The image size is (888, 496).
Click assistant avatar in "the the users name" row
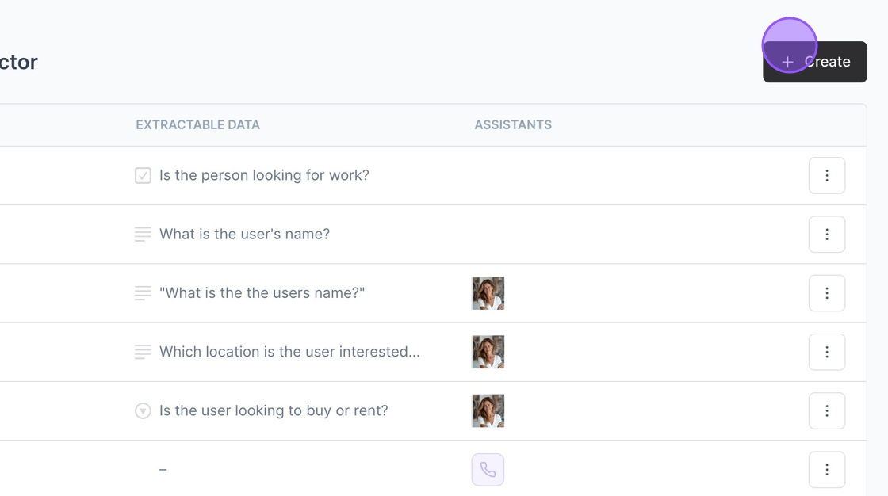tap(488, 293)
